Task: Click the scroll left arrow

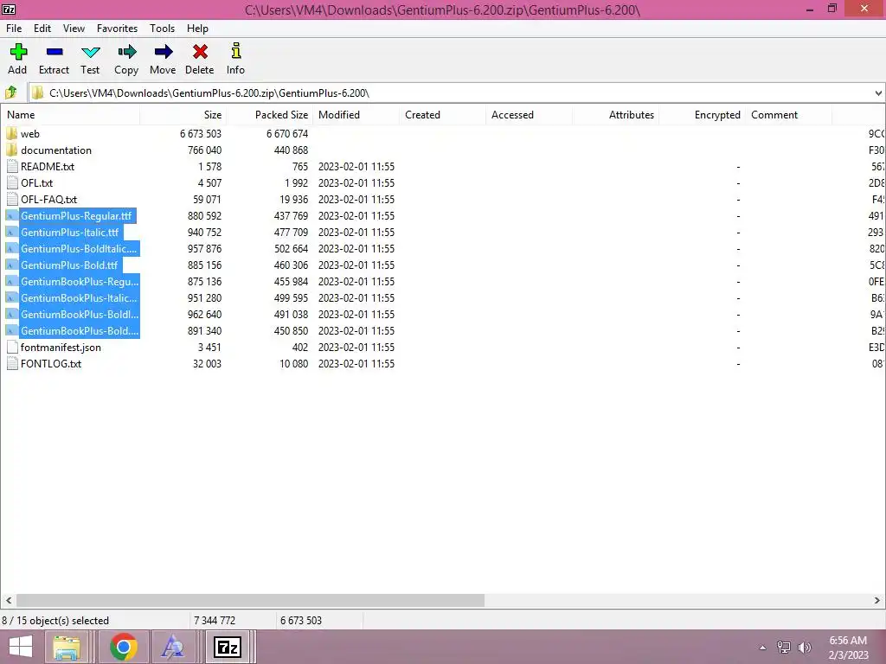Action: tap(9, 600)
